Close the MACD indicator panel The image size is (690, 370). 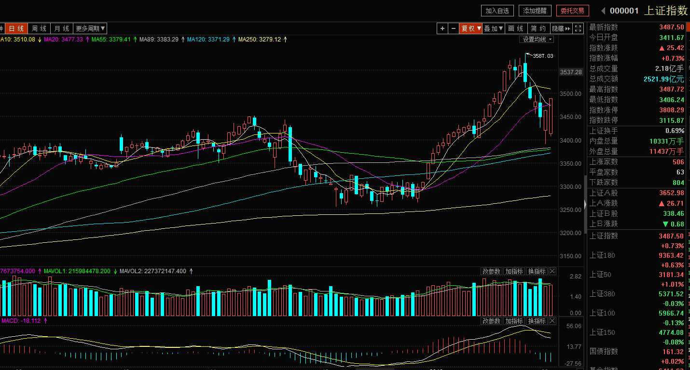pyautogui.click(x=552, y=321)
